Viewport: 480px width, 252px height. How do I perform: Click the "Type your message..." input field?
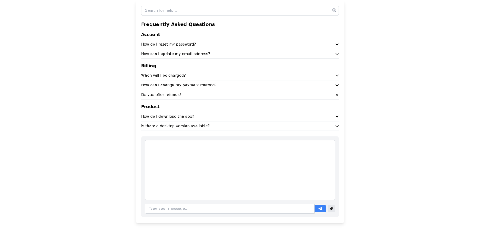230,208
